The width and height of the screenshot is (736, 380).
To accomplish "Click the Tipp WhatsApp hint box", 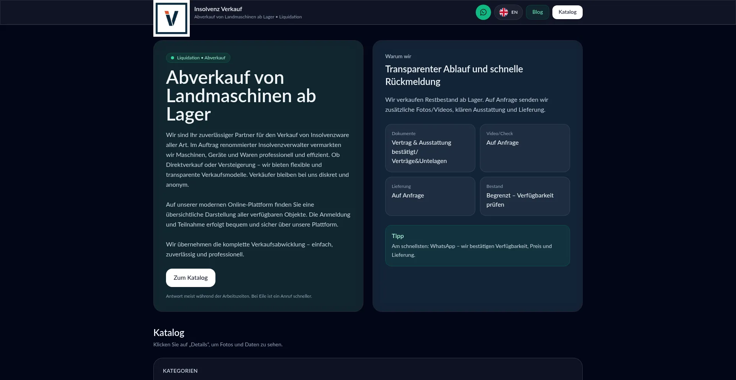I will click(x=478, y=246).
